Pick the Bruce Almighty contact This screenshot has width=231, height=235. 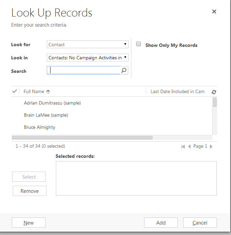point(39,127)
